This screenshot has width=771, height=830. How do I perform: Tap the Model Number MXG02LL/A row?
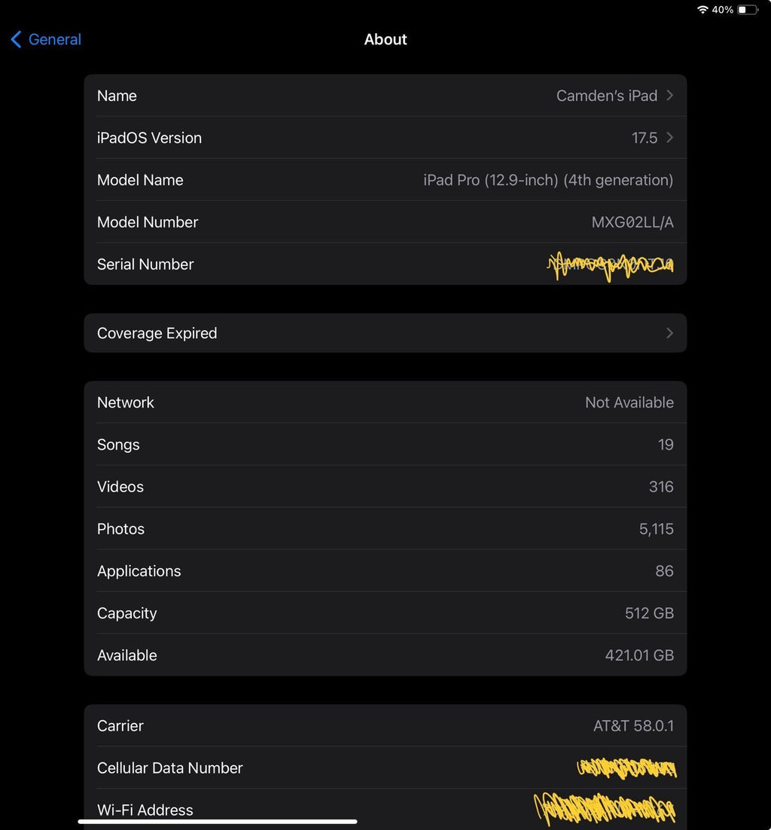385,222
